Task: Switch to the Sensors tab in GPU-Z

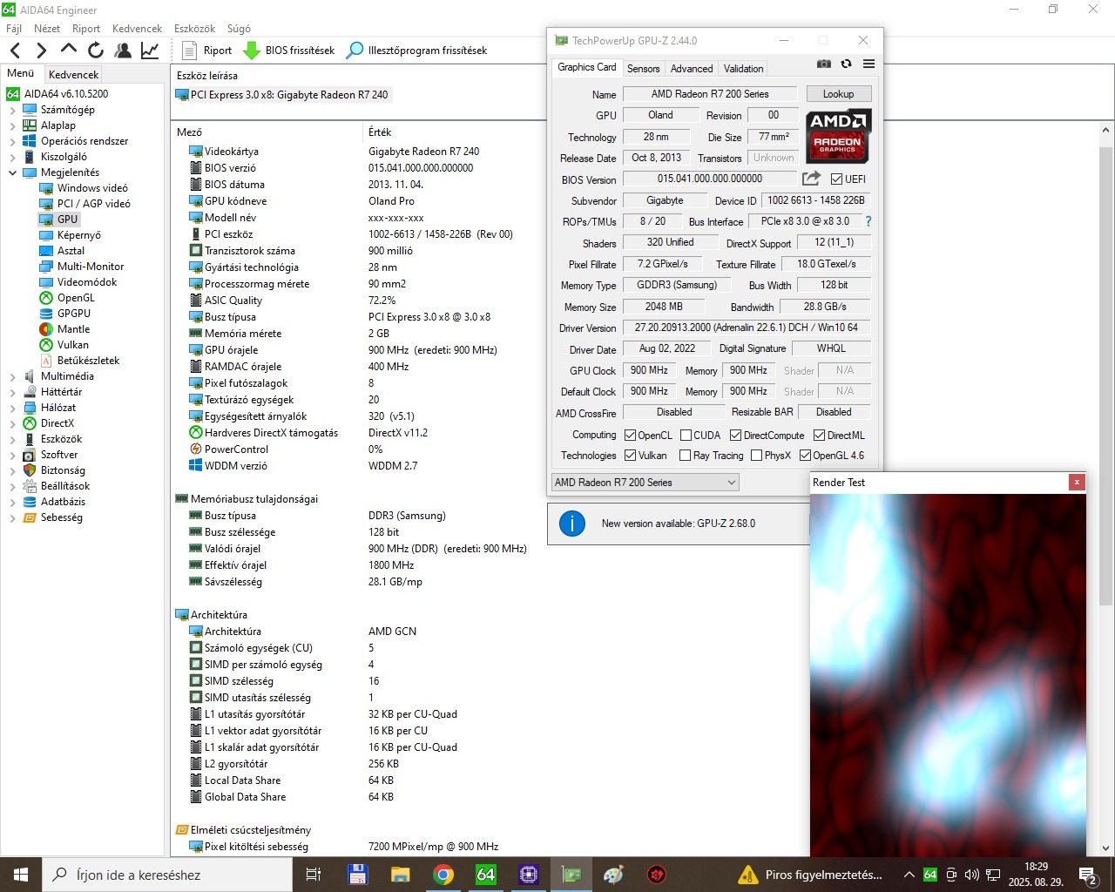Action: pos(643,68)
